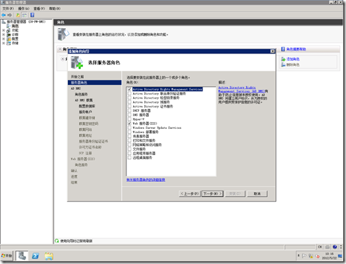Select the 角色 node in the console tree
Viewport: 346px width, 264px height.
pos(15,26)
